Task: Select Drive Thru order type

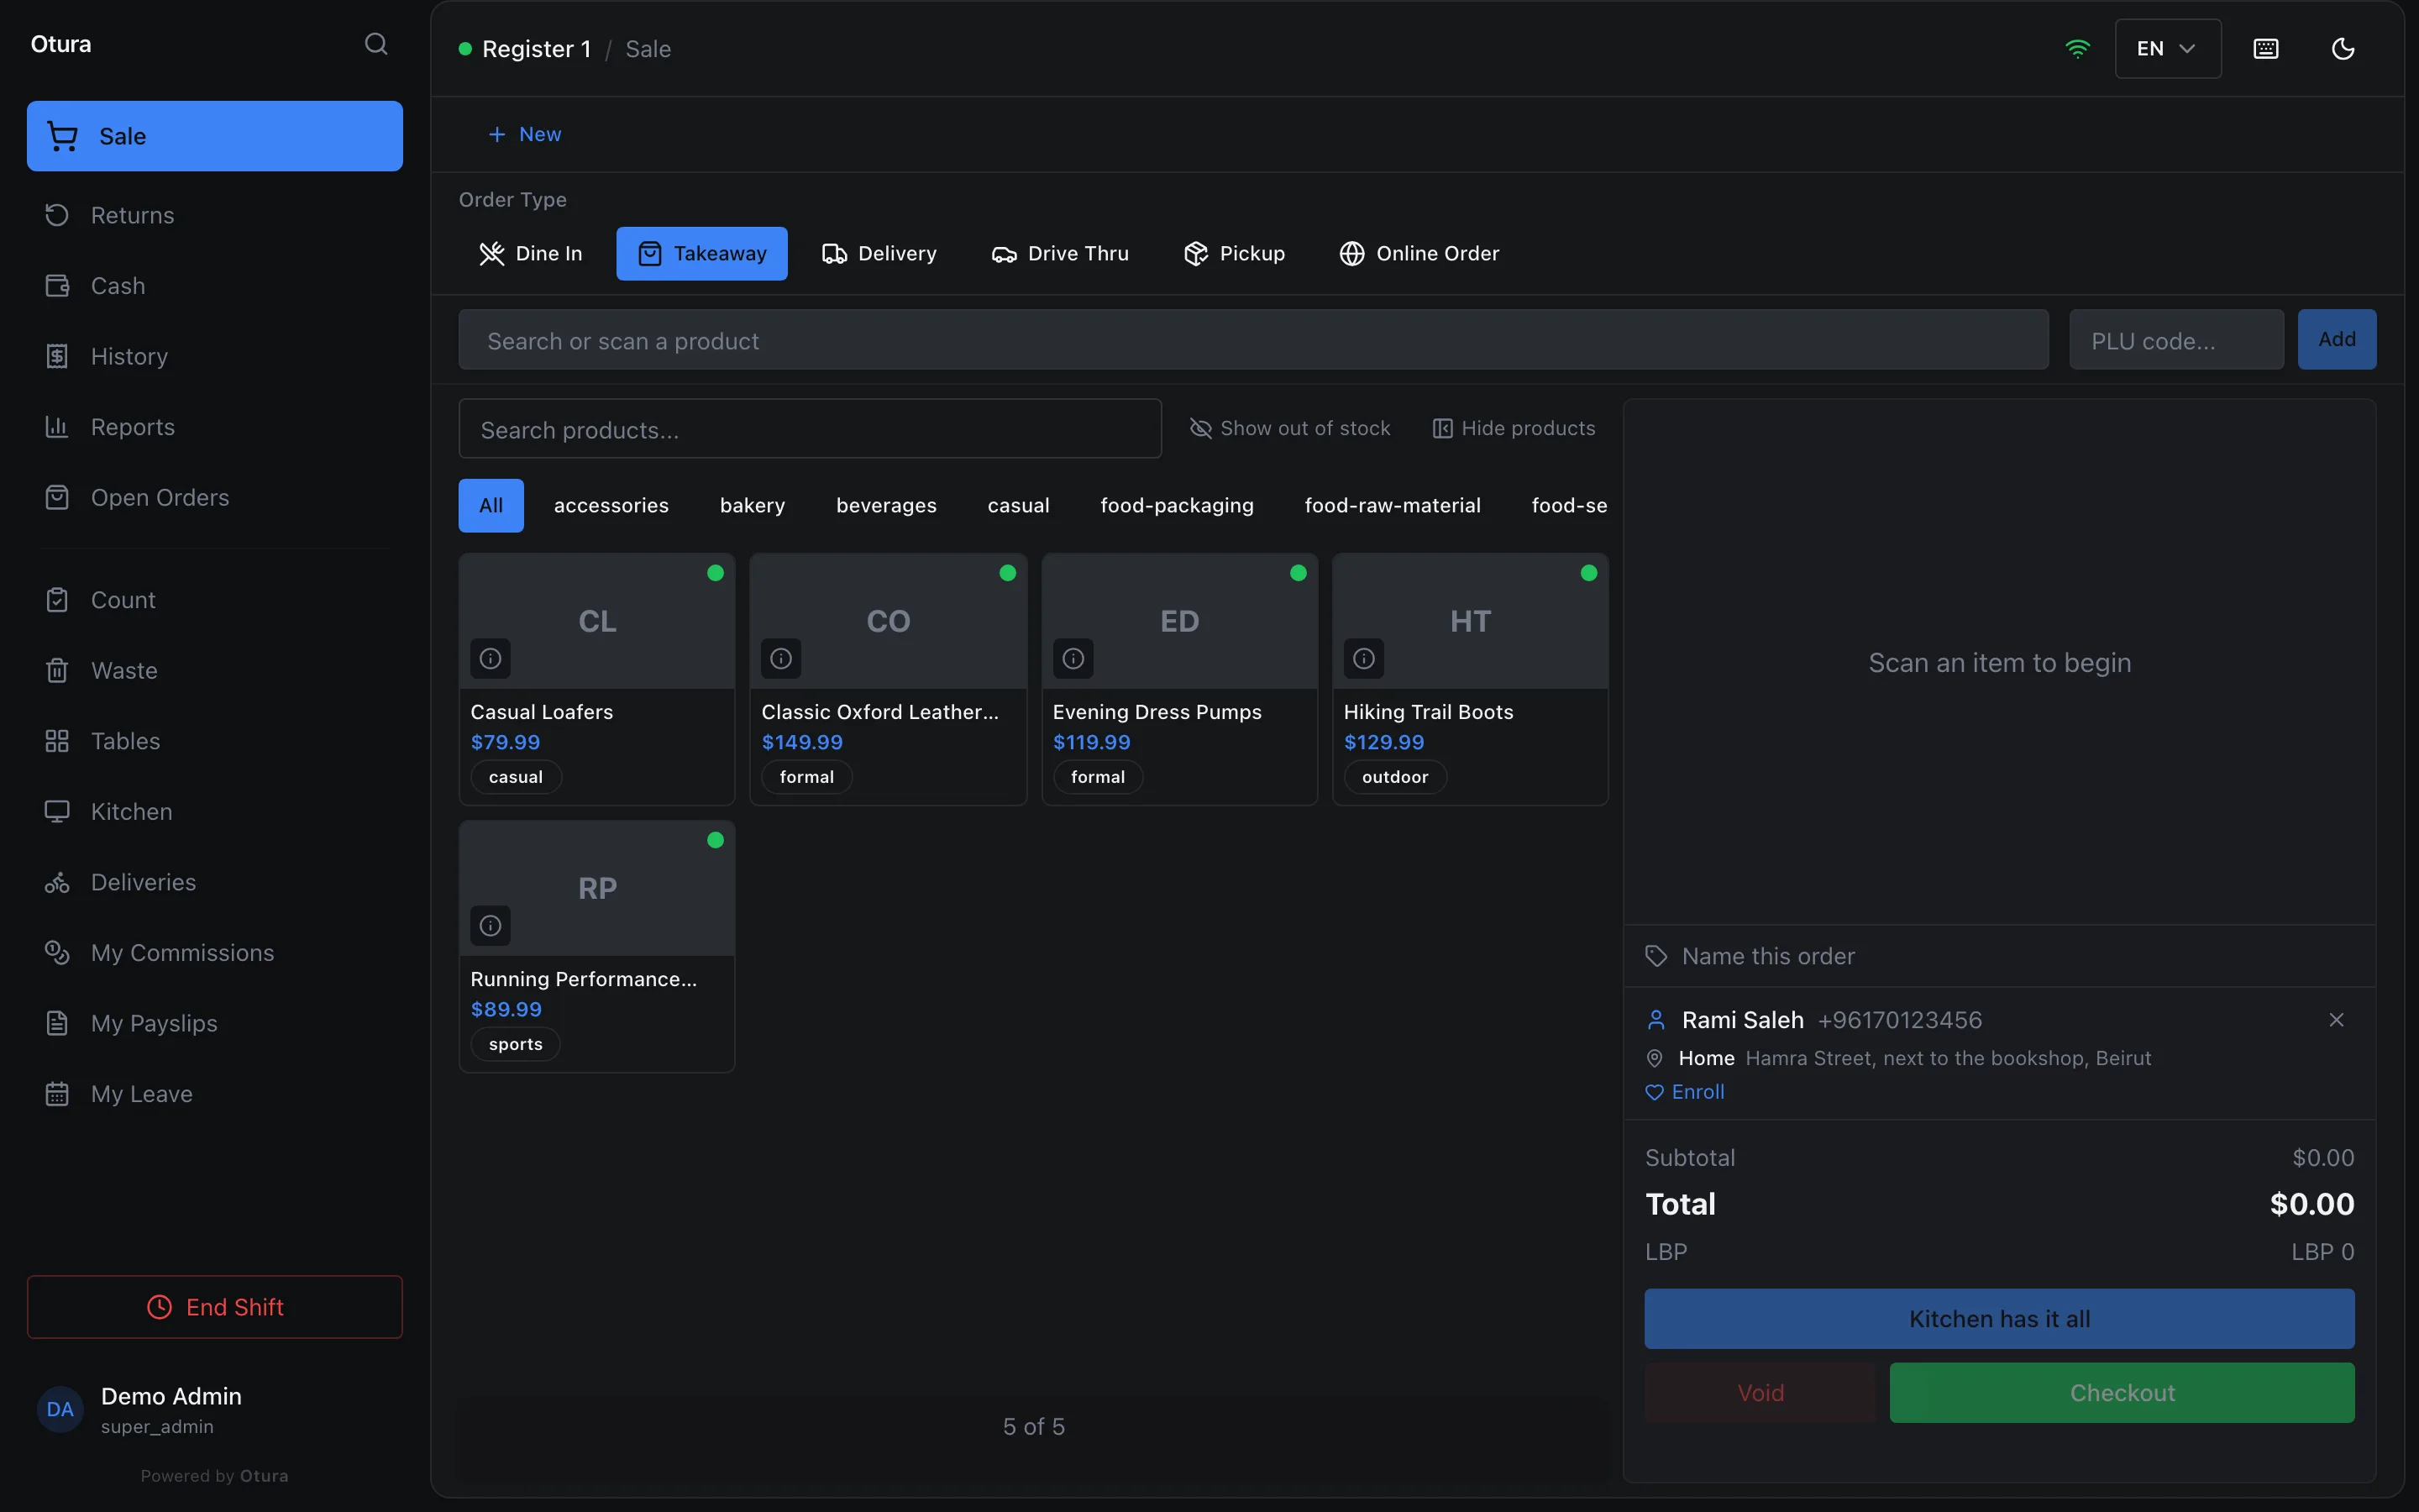Action: (x=1061, y=254)
